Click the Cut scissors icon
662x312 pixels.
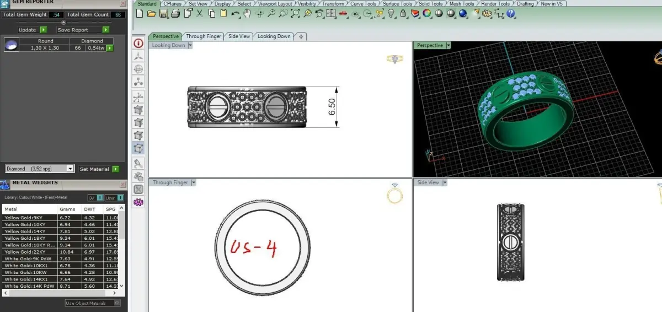point(199,13)
